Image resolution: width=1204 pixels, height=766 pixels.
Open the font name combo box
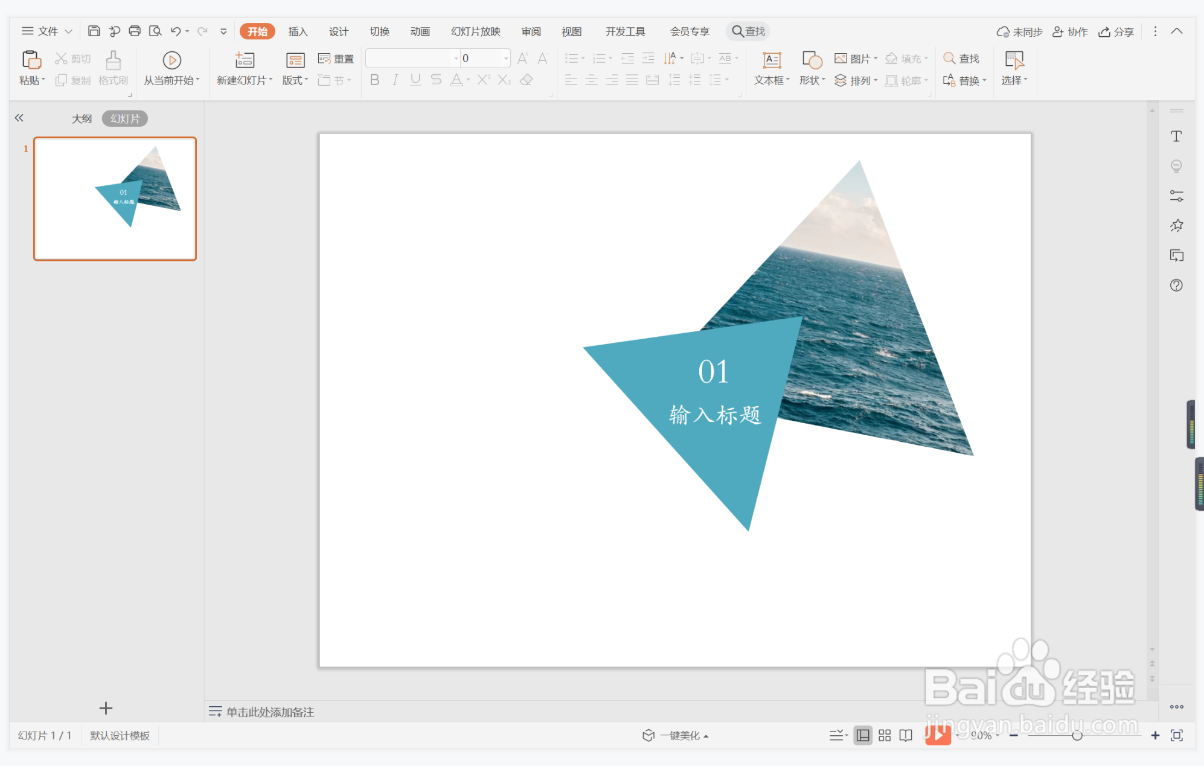(412, 59)
